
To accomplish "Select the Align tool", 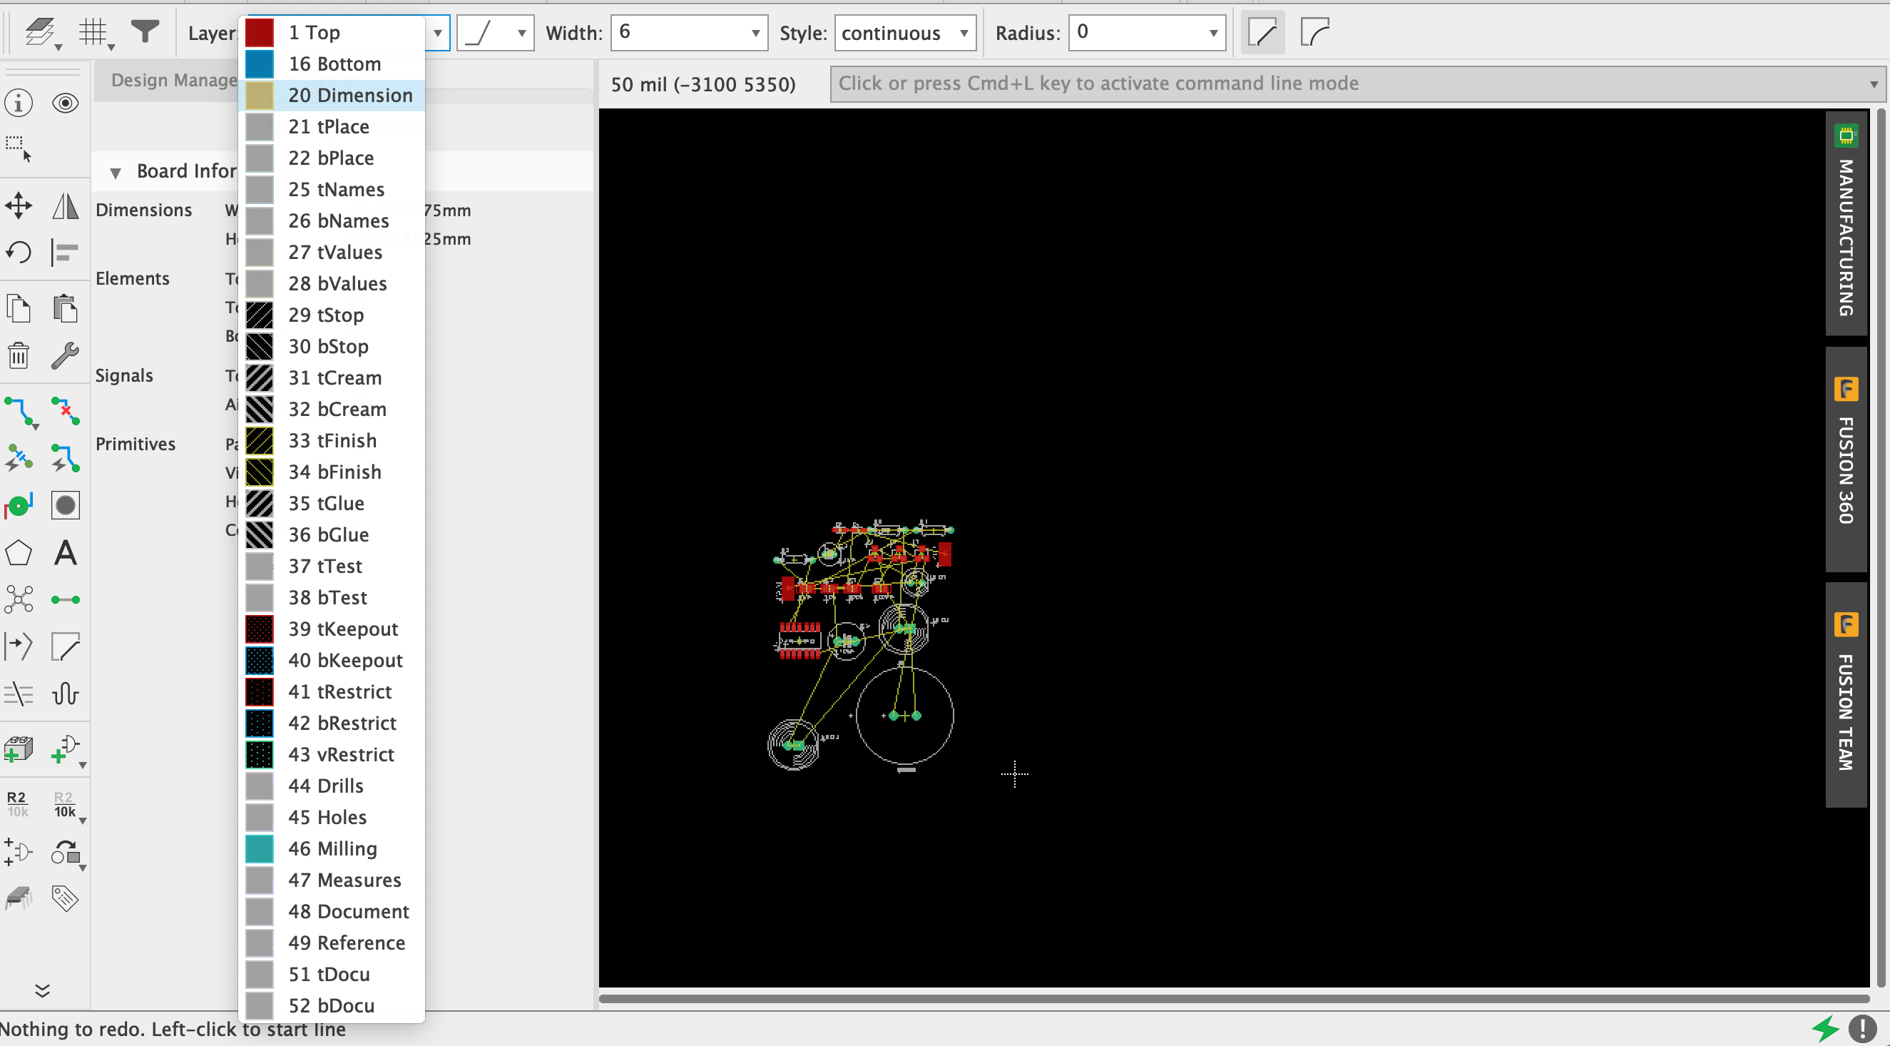I will 66,253.
